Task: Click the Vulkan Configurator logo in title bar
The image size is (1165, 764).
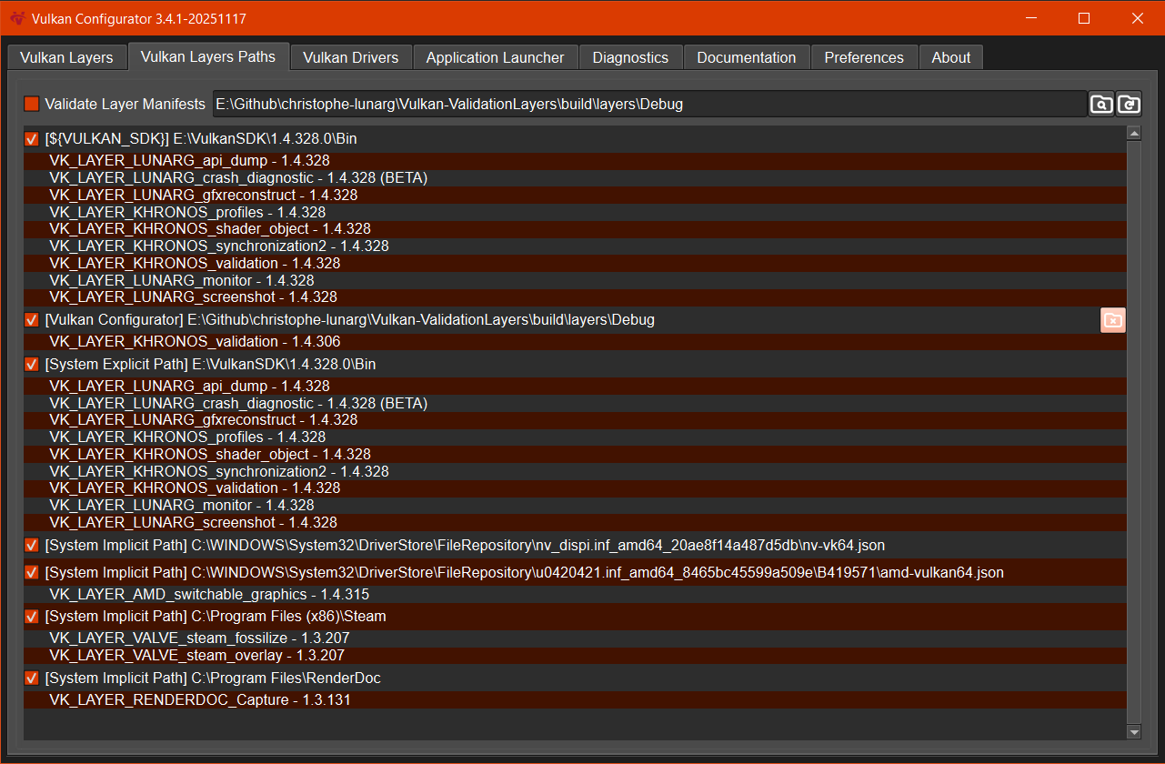Action: coord(17,18)
